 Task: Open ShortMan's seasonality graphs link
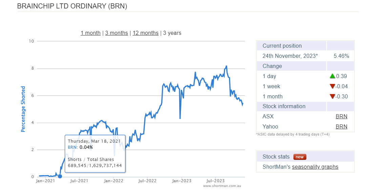pyautogui.click(x=315, y=167)
